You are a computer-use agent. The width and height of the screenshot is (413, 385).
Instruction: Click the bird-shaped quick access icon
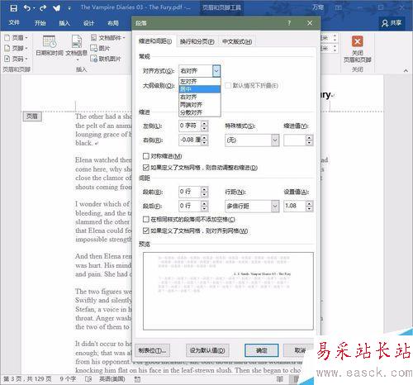click(x=57, y=8)
